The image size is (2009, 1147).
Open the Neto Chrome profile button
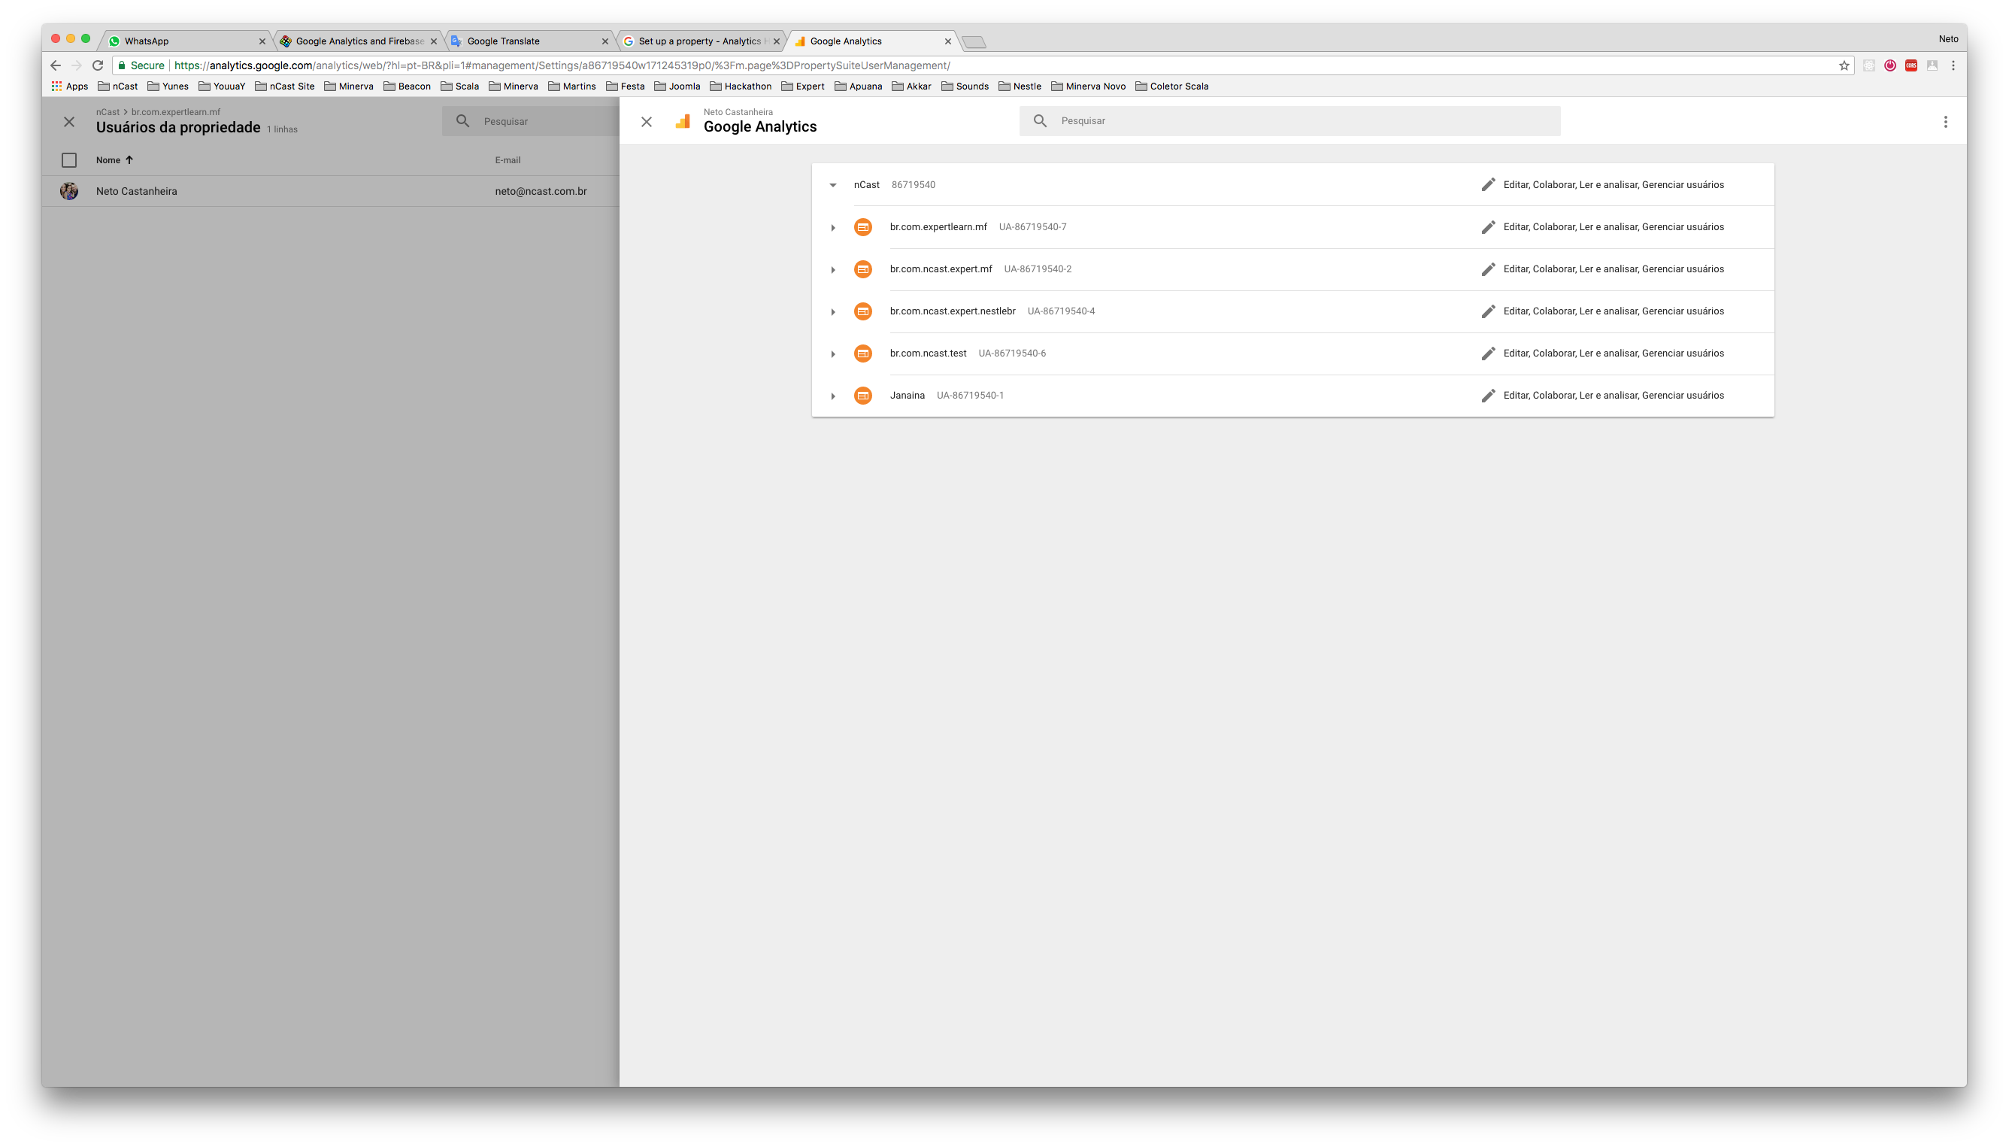(1947, 38)
